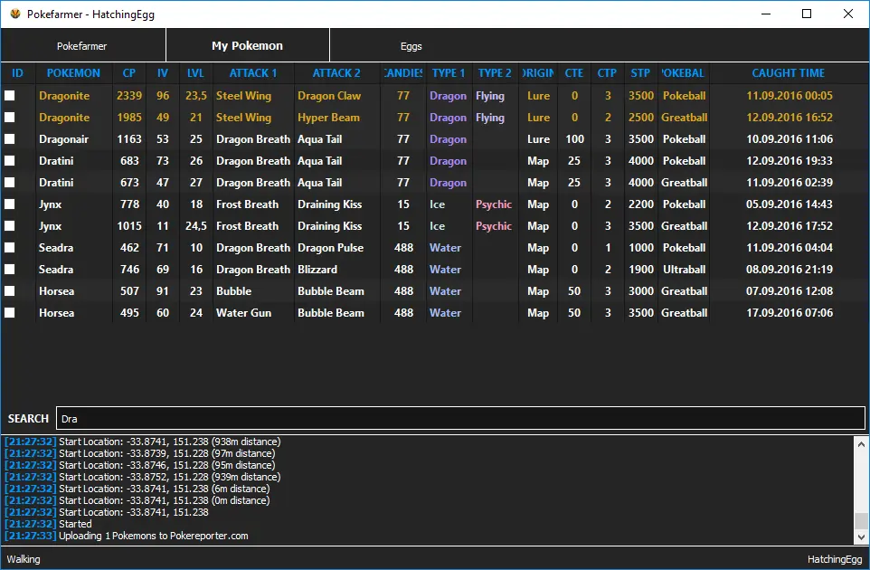Sort table by IV column header
The image size is (870, 570).
163,73
